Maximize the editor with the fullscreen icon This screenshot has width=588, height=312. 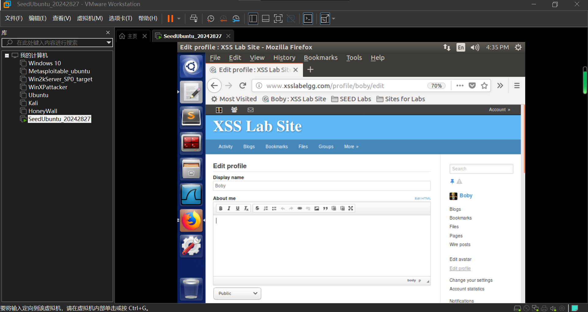[x=351, y=208]
